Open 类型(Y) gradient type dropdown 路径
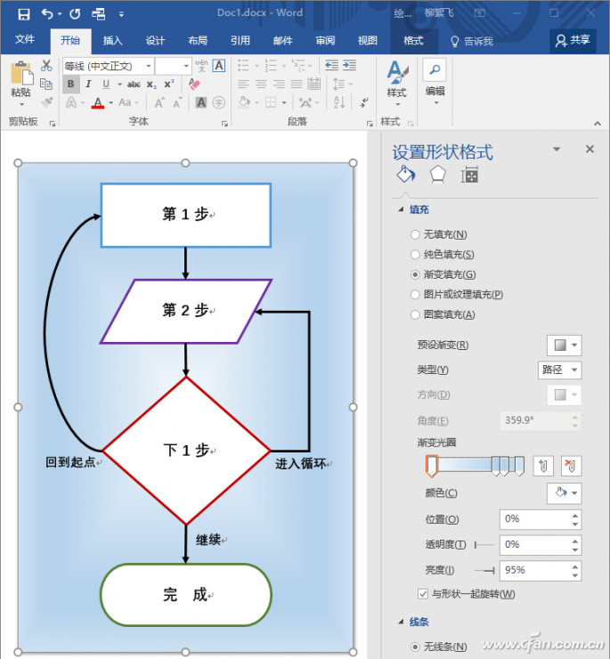 (559, 370)
